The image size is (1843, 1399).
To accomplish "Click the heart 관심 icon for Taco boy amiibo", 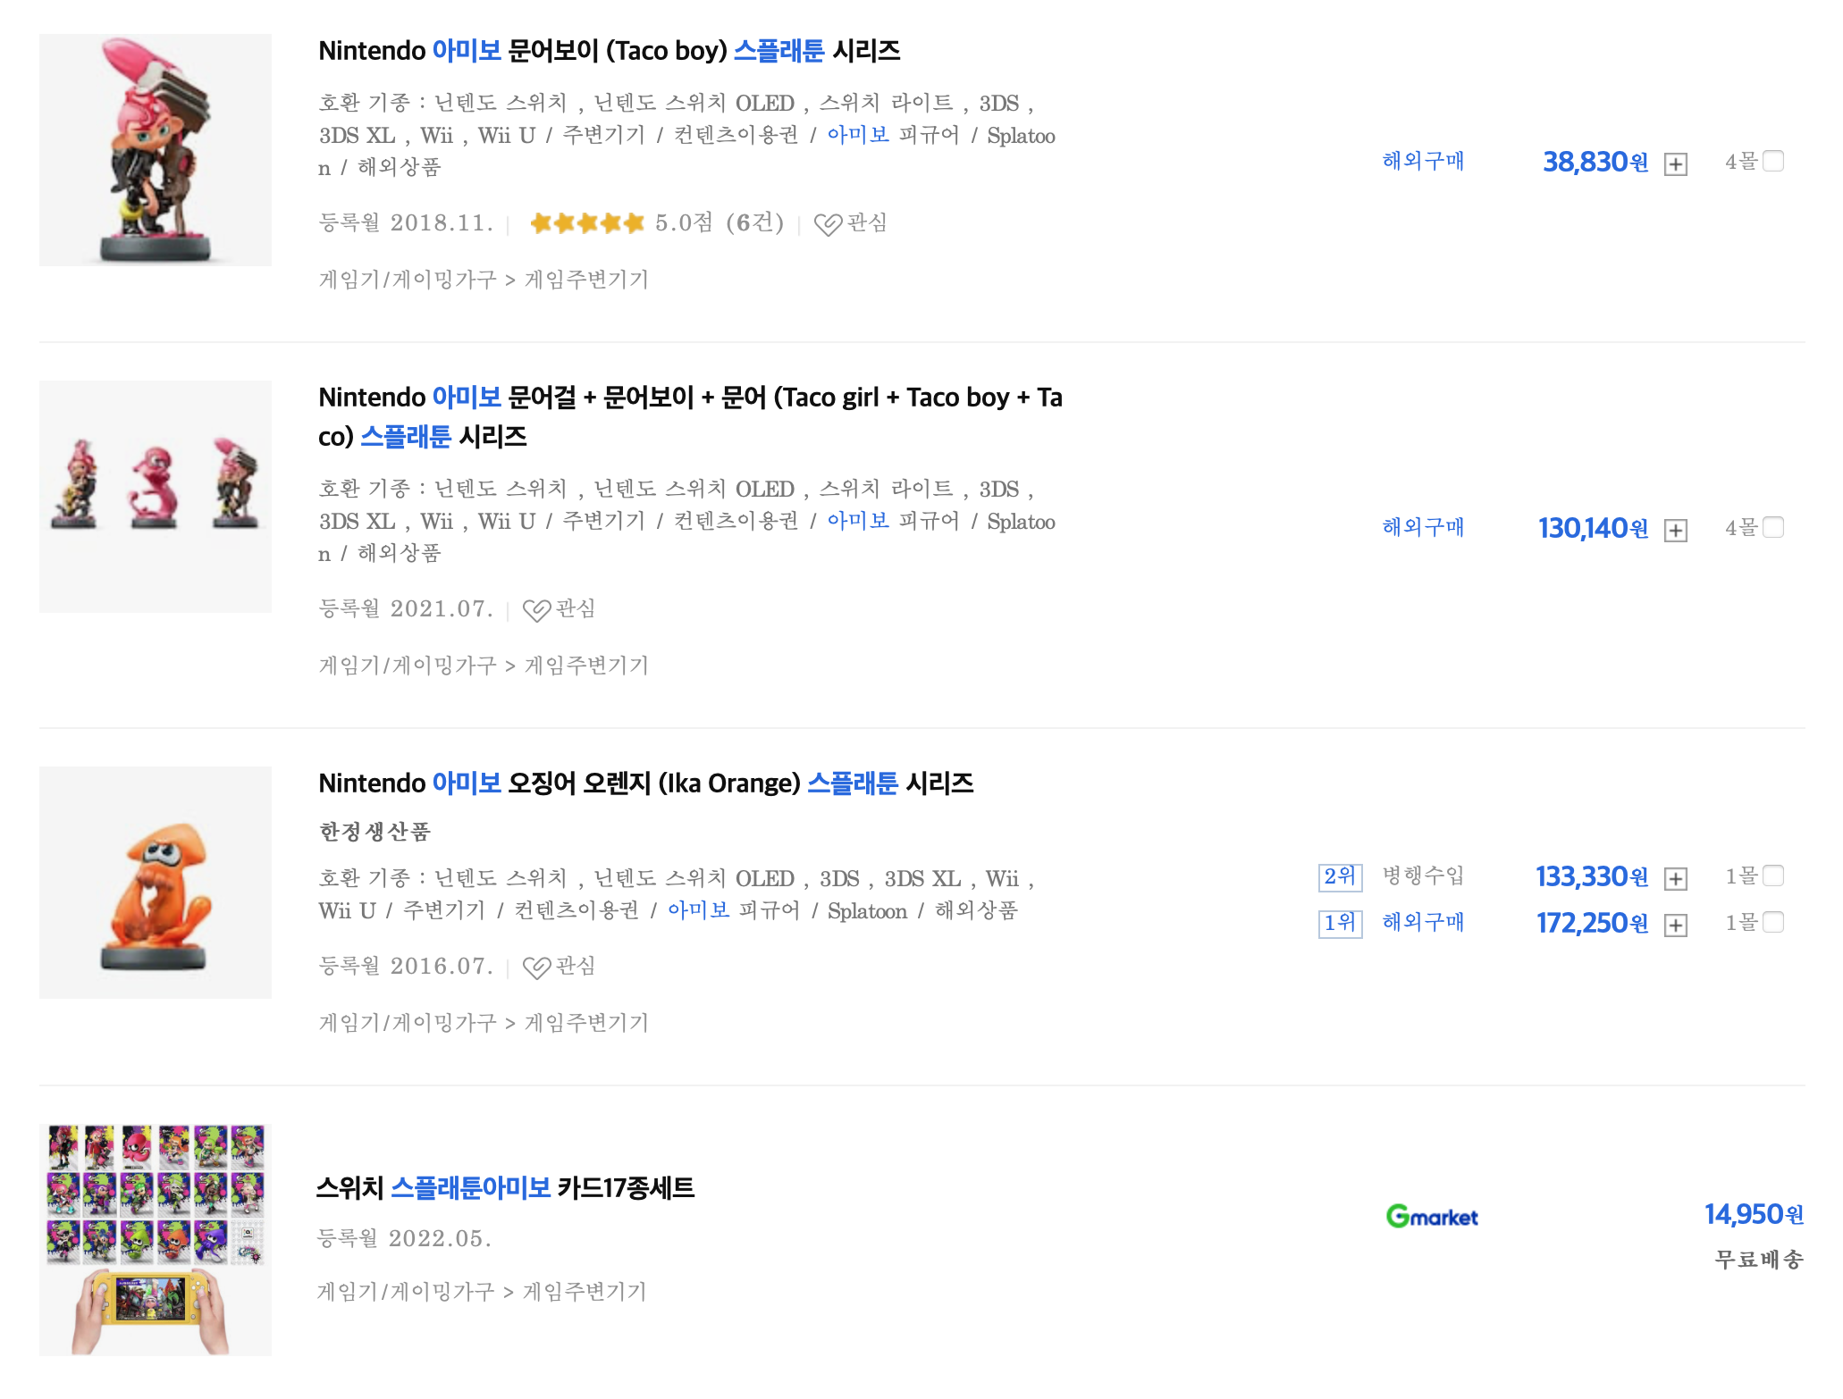I will [828, 223].
